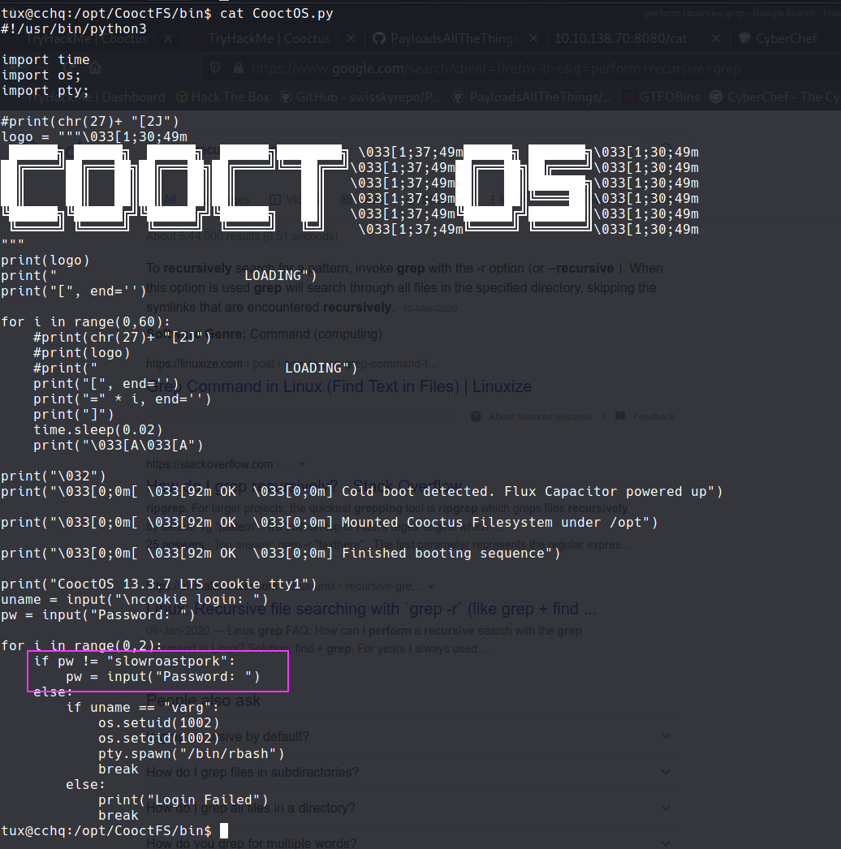
Task: Expand 'How do you grep for multiple words?'
Action: click(666, 843)
